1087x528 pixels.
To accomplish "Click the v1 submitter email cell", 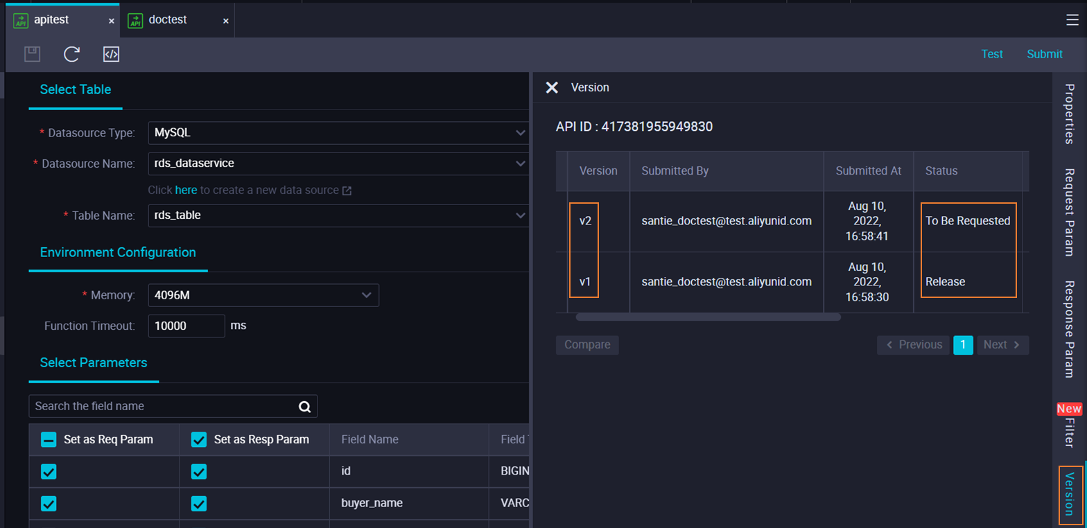I will click(727, 282).
